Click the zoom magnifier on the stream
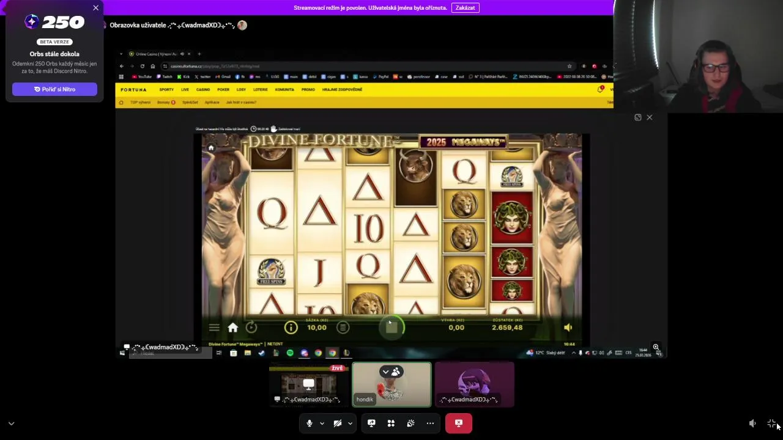The width and height of the screenshot is (783, 440). pyautogui.click(x=656, y=347)
